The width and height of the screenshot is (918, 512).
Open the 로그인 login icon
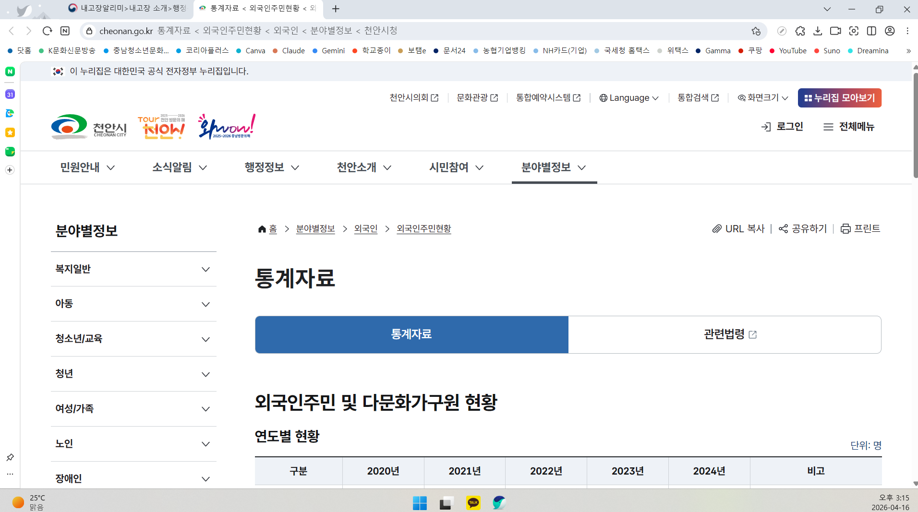(767, 126)
